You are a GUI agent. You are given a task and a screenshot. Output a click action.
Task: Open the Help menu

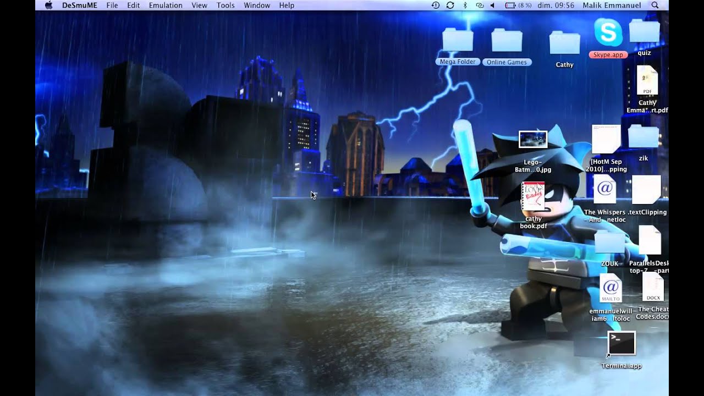(x=287, y=5)
